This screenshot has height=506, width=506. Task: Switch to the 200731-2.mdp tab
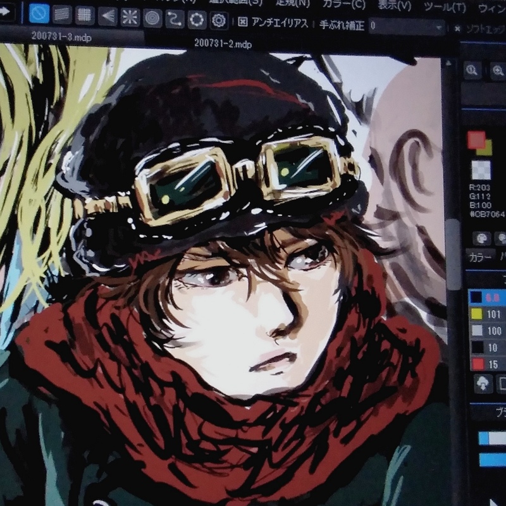point(223,44)
